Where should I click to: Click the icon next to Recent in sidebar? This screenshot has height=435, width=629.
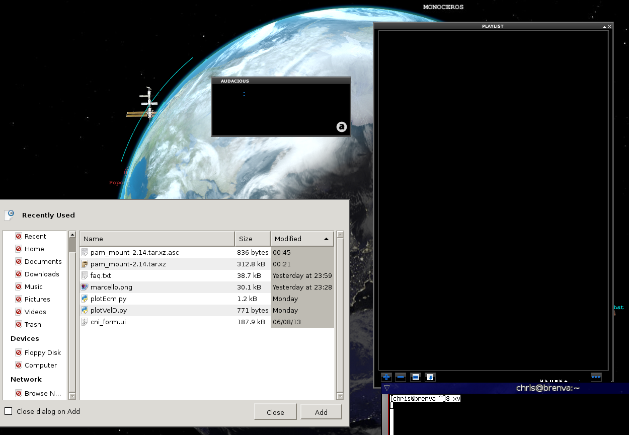click(19, 236)
